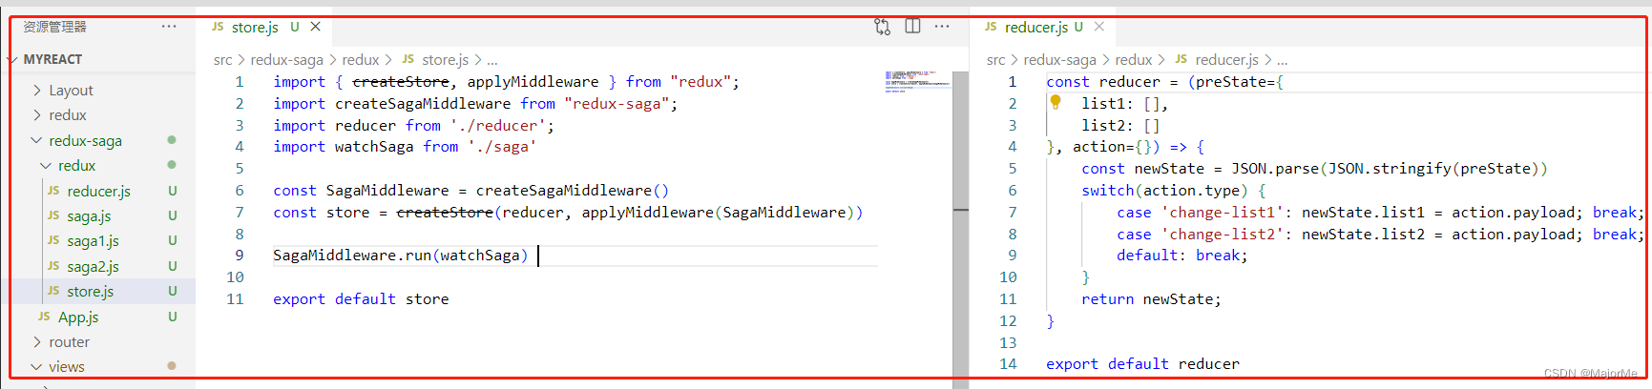Select the store.js tab
Screen dimensions: 1652x389
(x=266, y=27)
